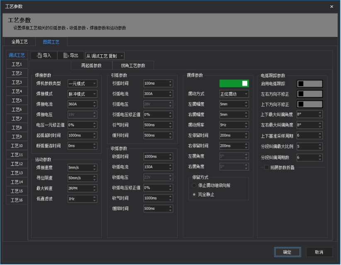Expand the 摆动方式 dropdown showing 正弦摆动
Viewport: 341px width, 265px height.
pos(234,94)
